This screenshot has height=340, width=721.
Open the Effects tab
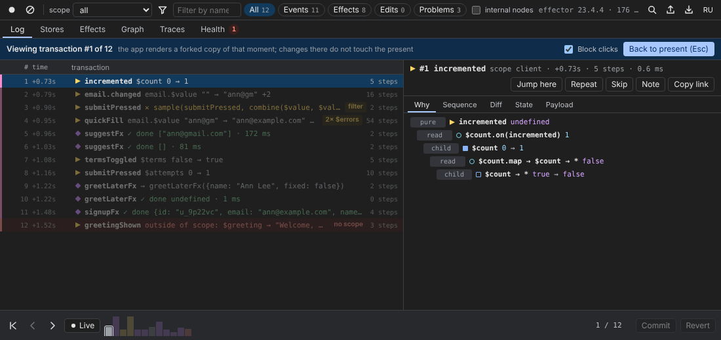[92, 29]
